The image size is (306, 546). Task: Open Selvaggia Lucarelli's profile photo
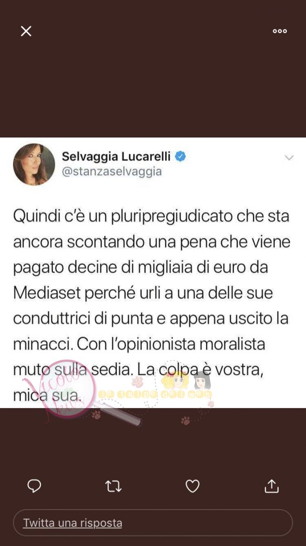34,164
